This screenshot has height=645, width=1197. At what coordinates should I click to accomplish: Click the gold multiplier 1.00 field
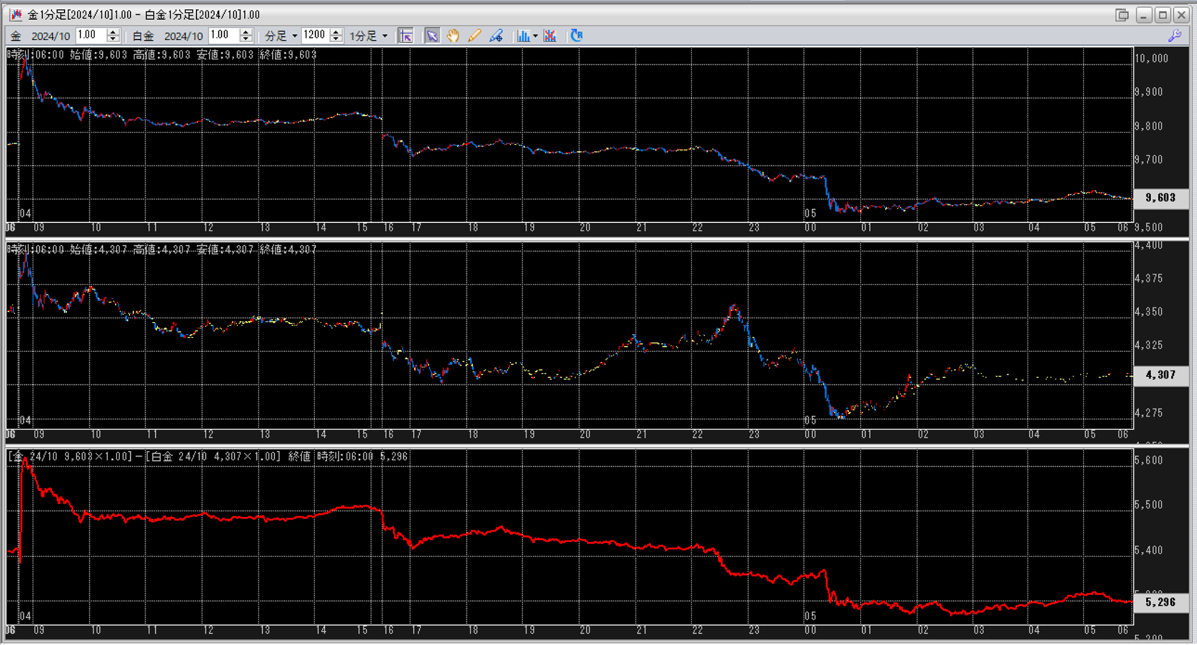[x=90, y=36]
